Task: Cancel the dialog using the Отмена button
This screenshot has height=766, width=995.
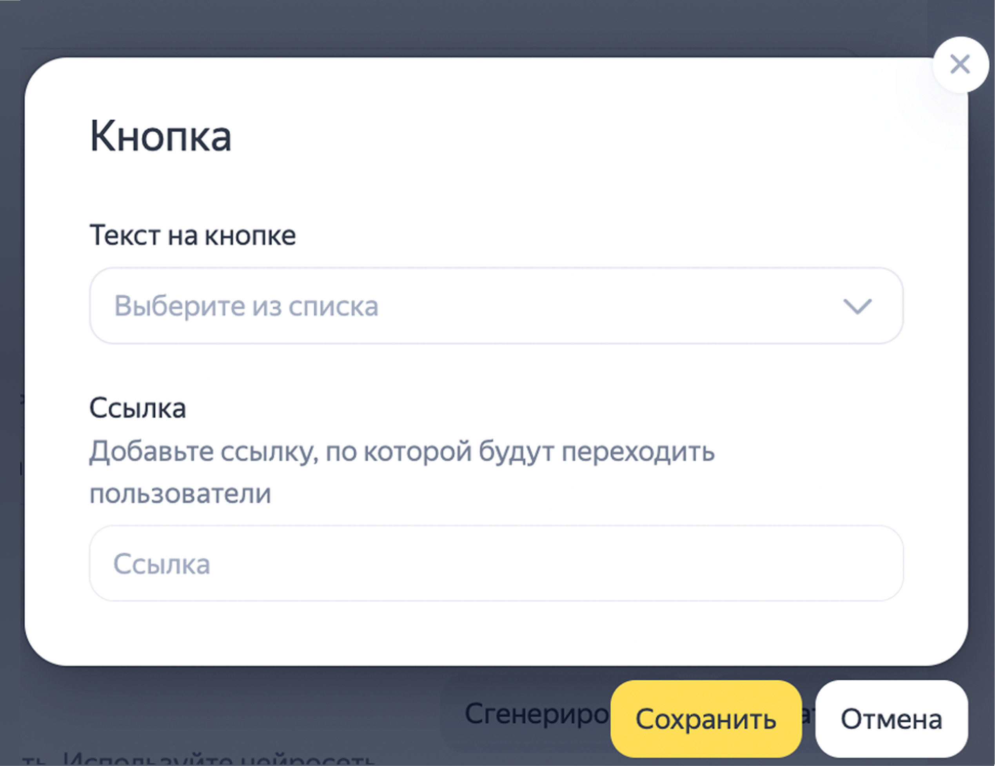Action: (891, 719)
